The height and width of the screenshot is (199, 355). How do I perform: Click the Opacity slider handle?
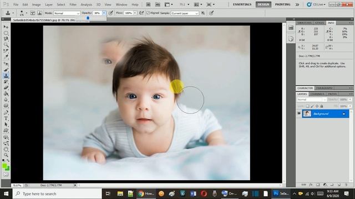88,18
